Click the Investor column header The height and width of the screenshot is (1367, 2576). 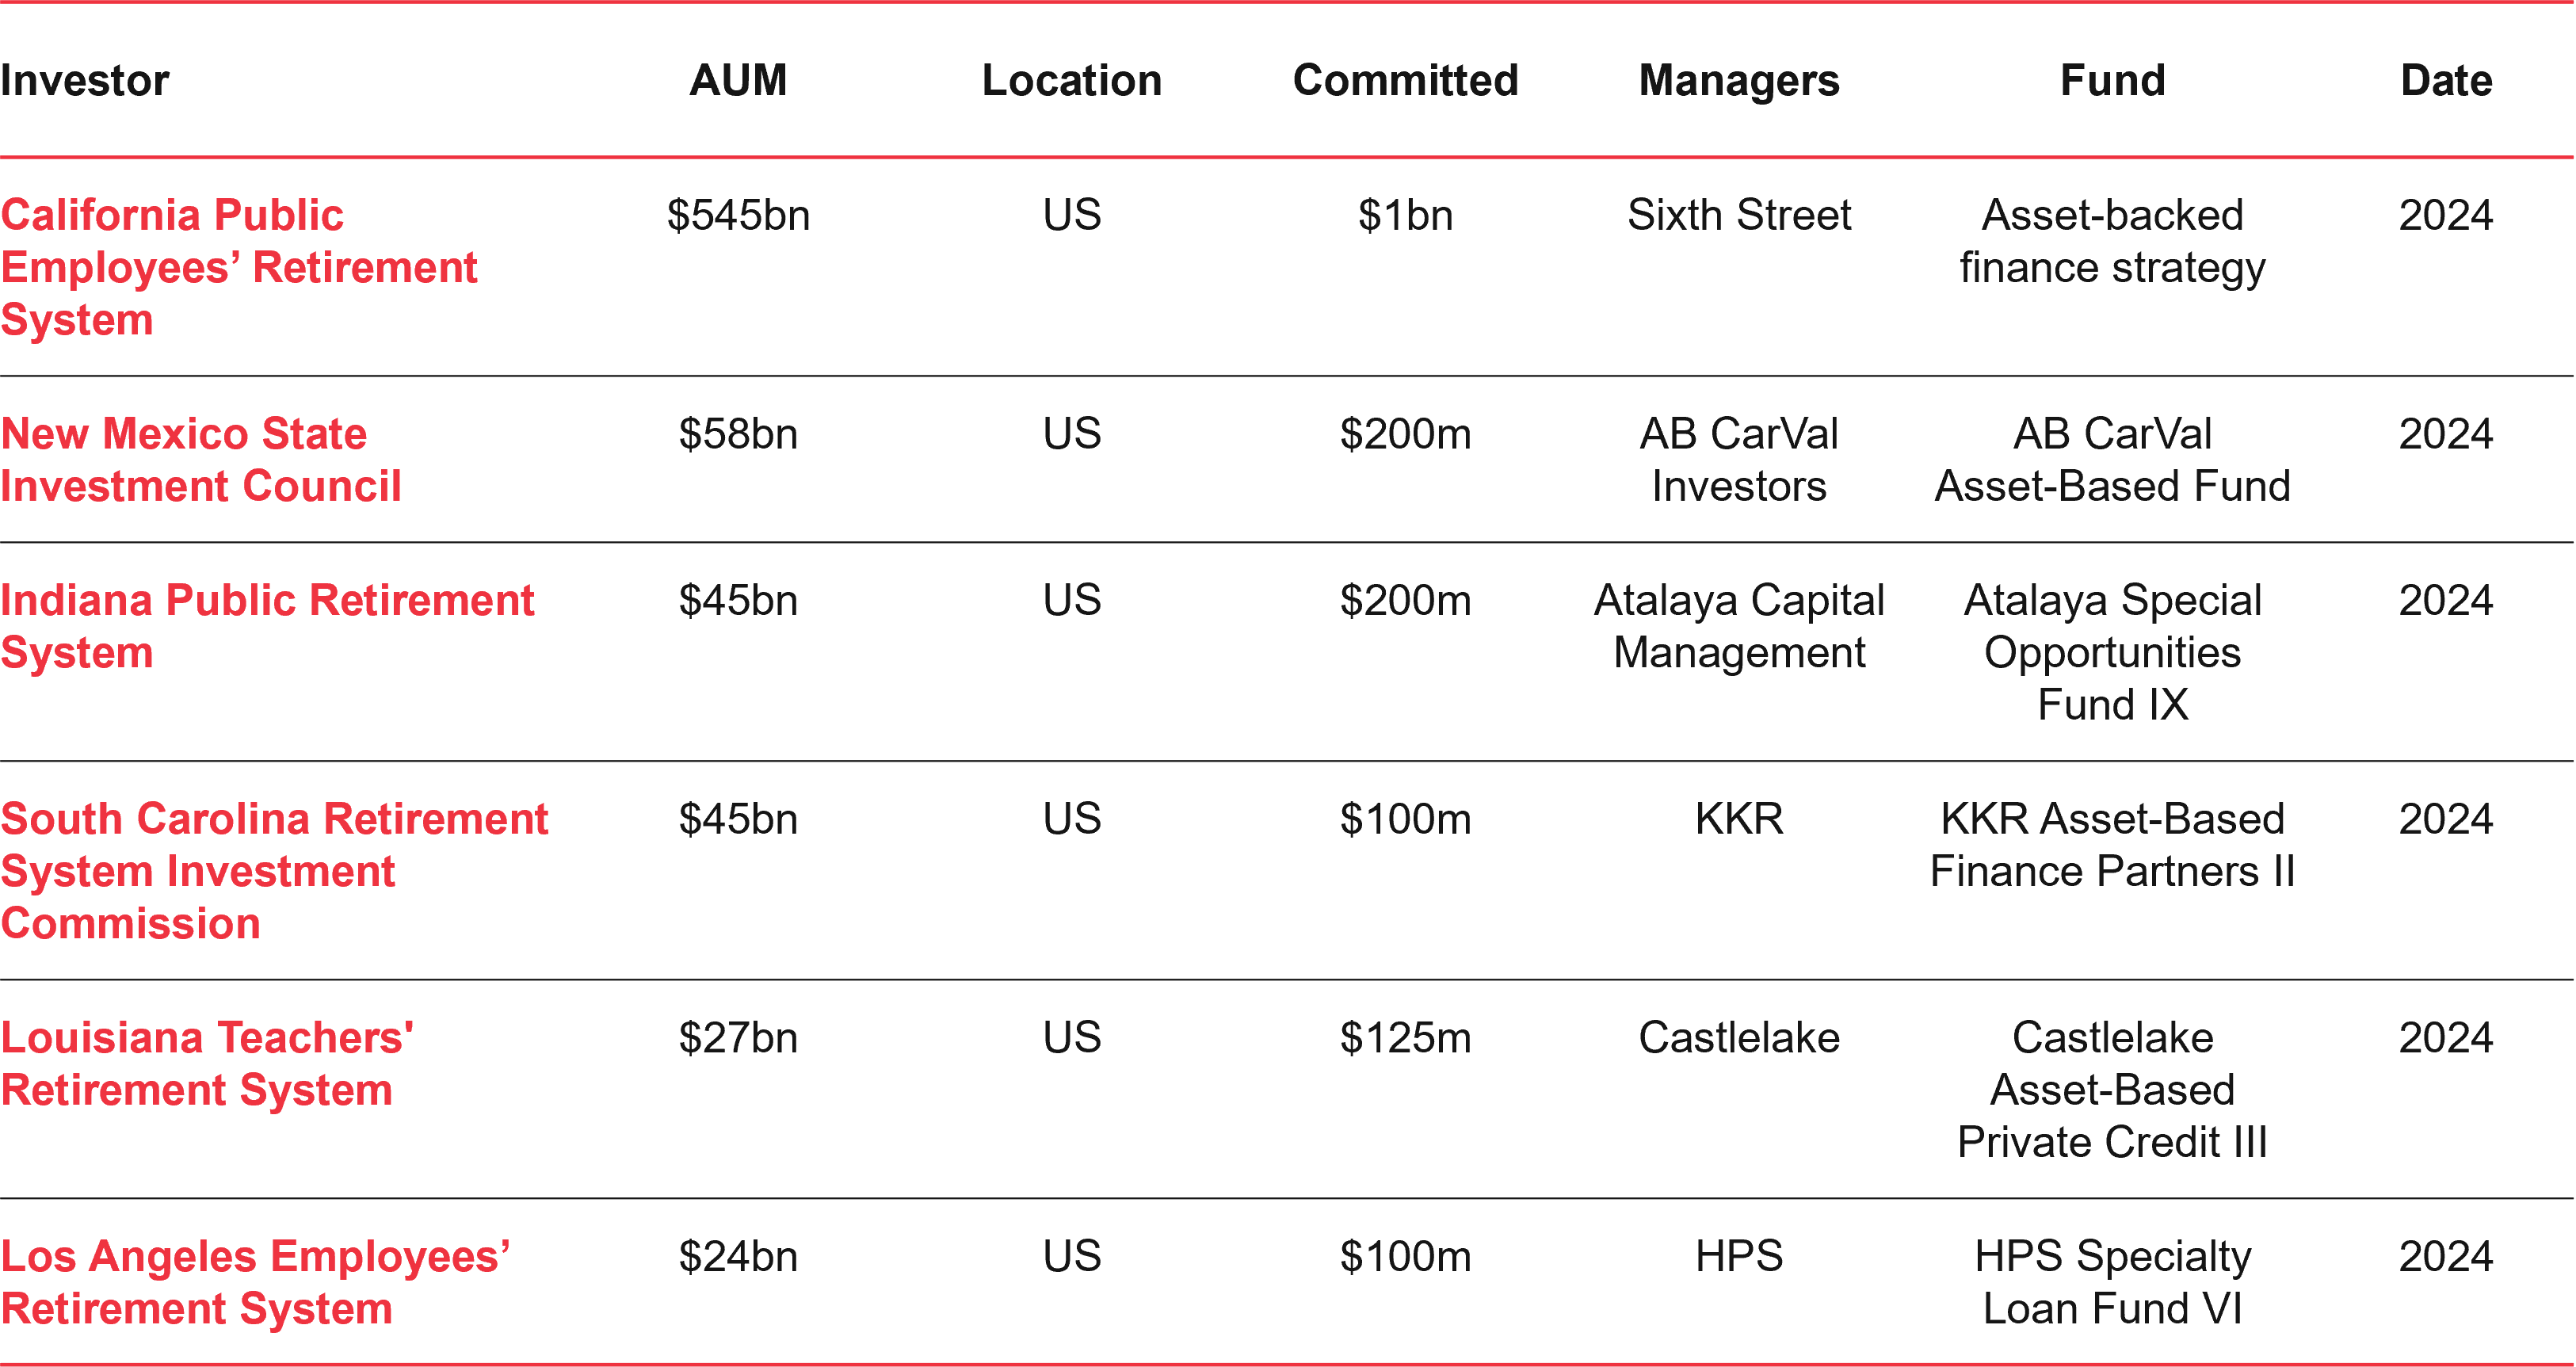coord(85,80)
